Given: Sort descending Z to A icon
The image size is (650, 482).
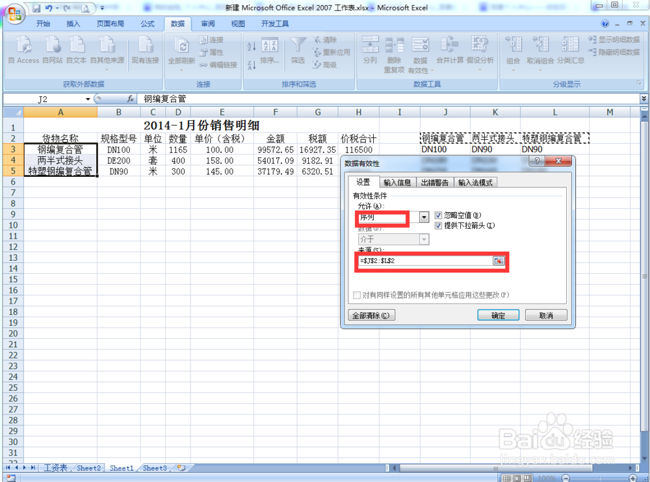Looking at the screenshot, I should click(x=252, y=65).
